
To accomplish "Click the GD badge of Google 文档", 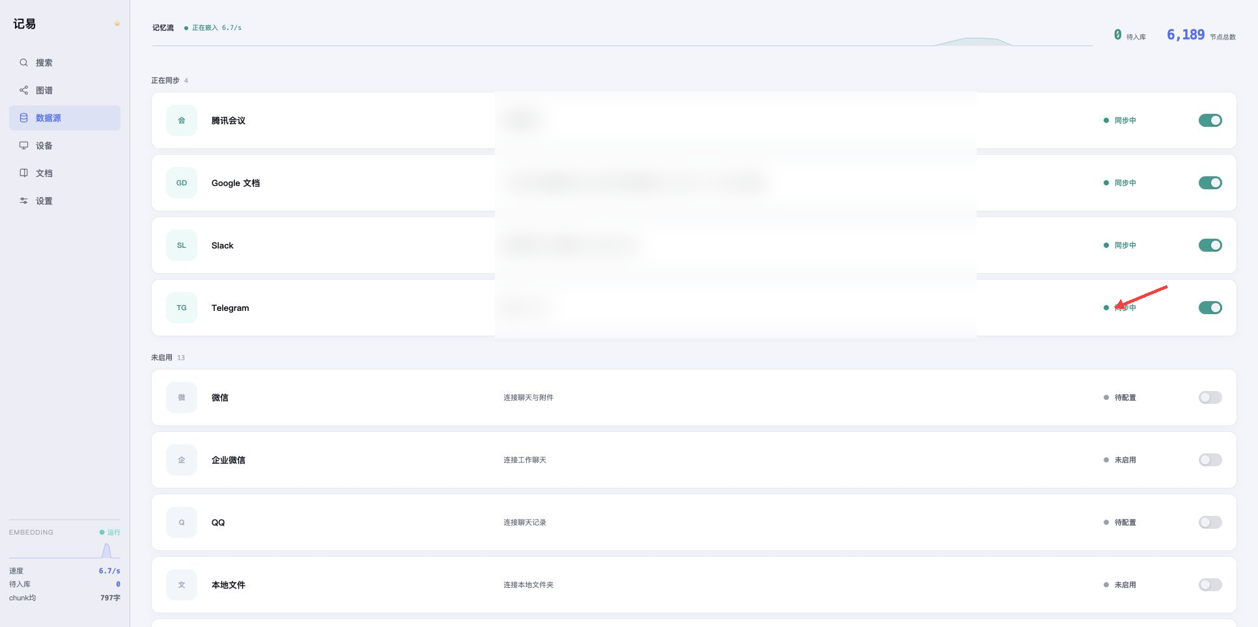I will pyautogui.click(x=182, y=183).
